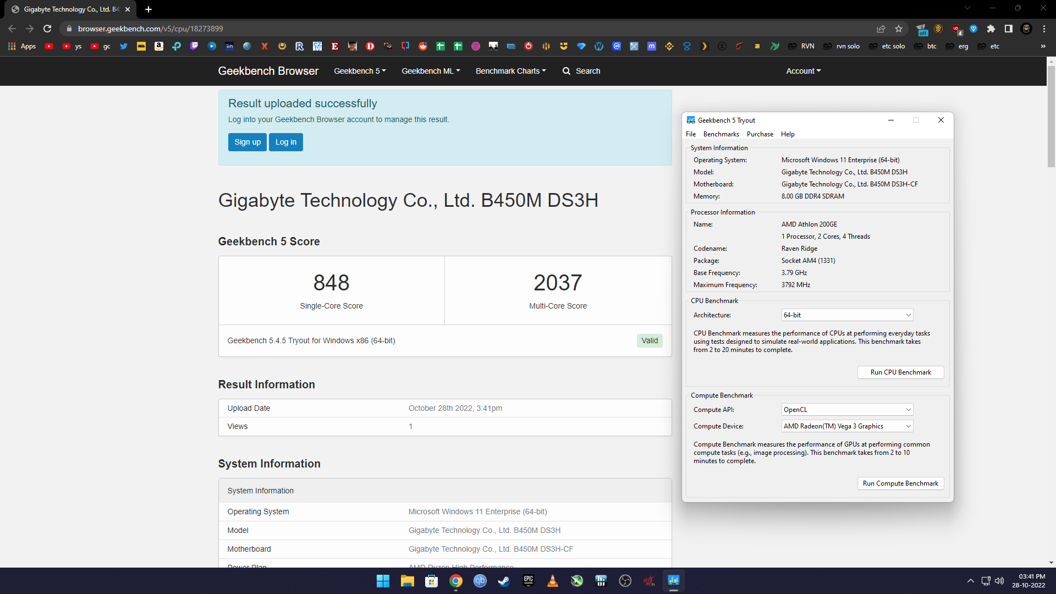Show hidden system tray icons

click(x=971, y=581)
